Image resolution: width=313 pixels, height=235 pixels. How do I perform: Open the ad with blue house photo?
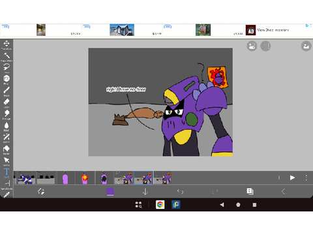pos(122,30)
